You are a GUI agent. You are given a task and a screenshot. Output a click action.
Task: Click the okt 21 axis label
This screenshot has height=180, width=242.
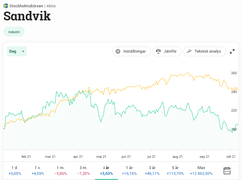point(231,157)
